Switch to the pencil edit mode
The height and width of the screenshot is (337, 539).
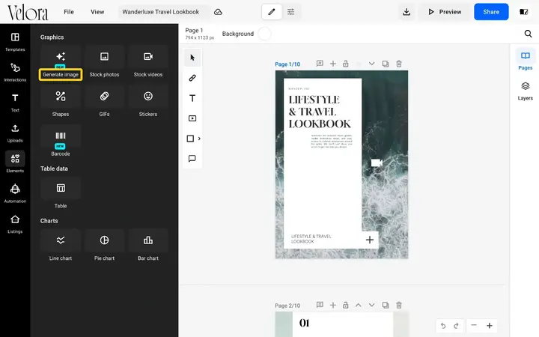[x=272, y=12]
